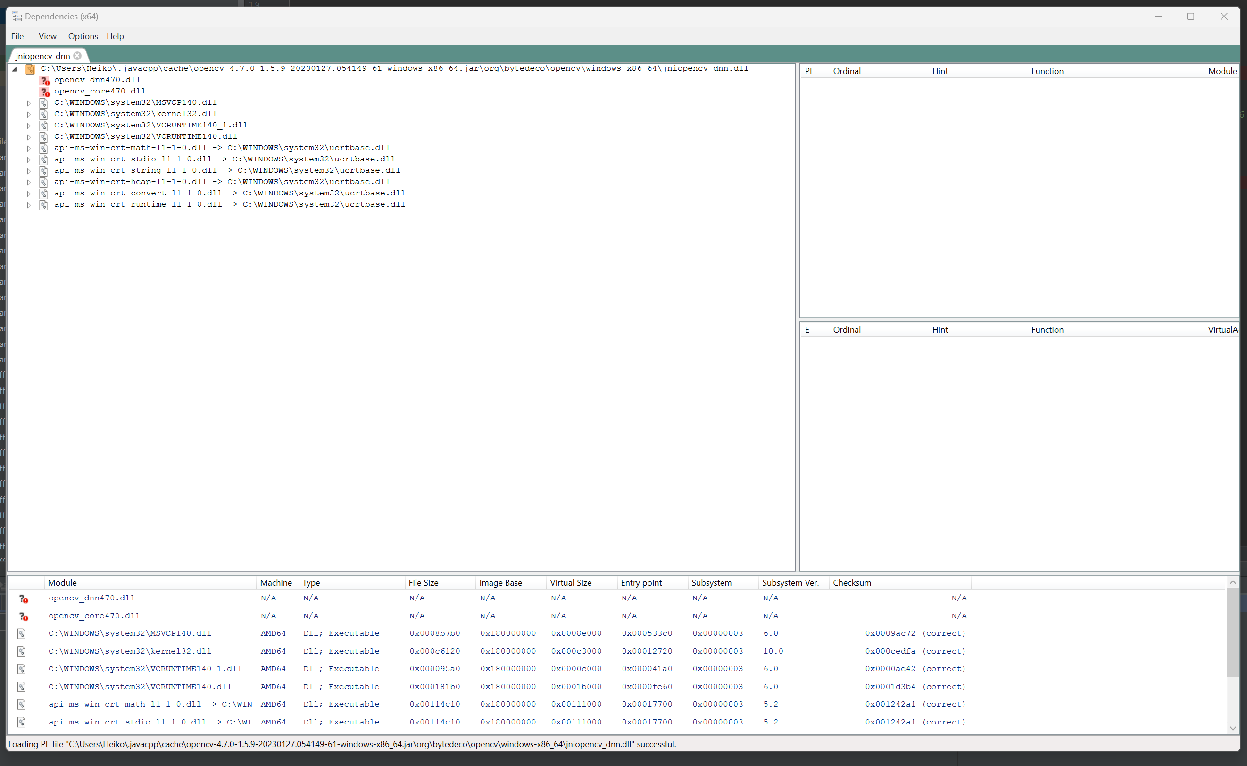The image size is (1247, 766).
Task: Click the Dependencies application icon in title bar
Action: (x=17, y=16)
